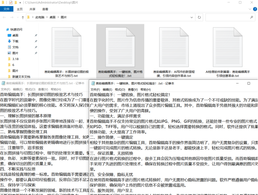Viewport: 258px width, 195px height.
Task: Click 图片 in the address breadcrumb
Action: [64, 17]
